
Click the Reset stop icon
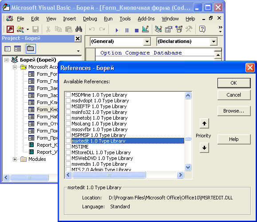(137, 30)
